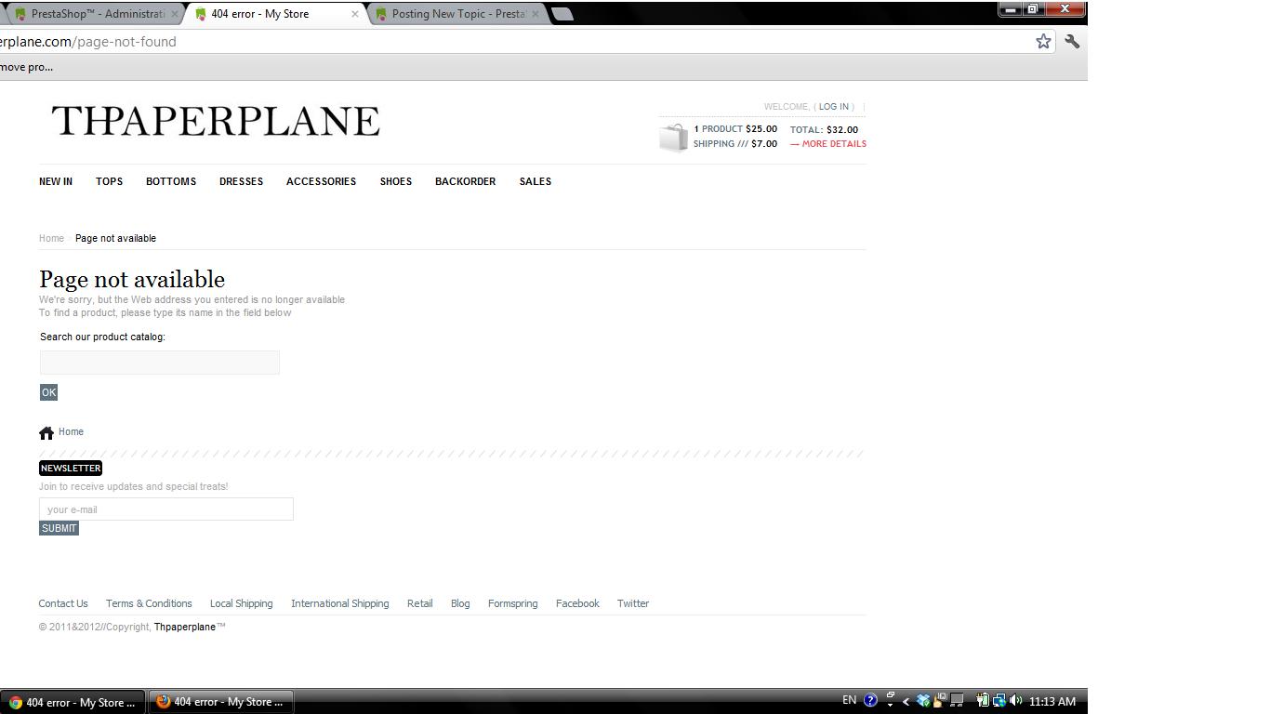
Task: Open a new browser tab
Action: [x=562, y=14]
